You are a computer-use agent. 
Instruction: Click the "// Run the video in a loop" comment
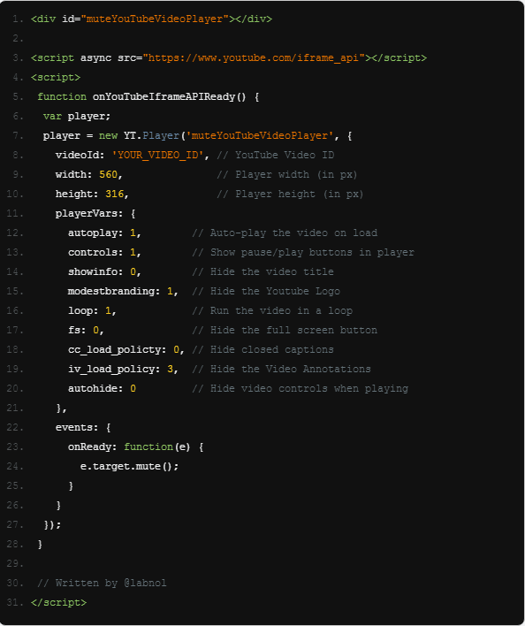(x=272, y=310)
